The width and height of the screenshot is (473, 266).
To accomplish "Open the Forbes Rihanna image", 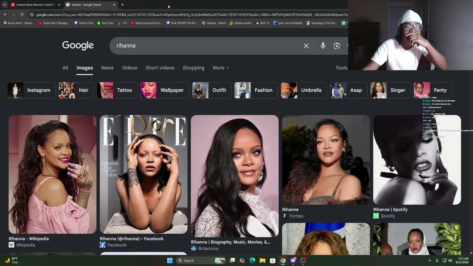I will pyautogui.click(x=326, y=160).
